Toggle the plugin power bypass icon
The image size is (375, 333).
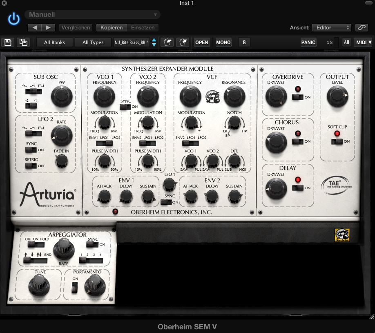click(13, 18)
